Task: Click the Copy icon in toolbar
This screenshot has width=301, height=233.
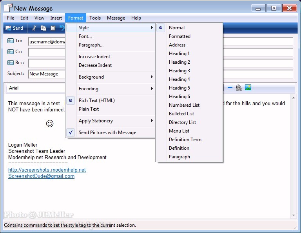Action: pyautogui.click(x=44, y=28)
